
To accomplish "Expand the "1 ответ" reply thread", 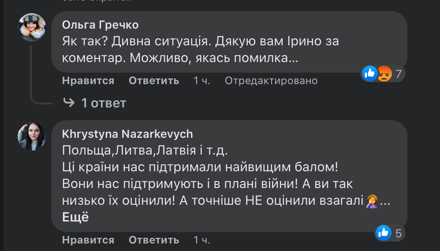I will pos(104,103).
